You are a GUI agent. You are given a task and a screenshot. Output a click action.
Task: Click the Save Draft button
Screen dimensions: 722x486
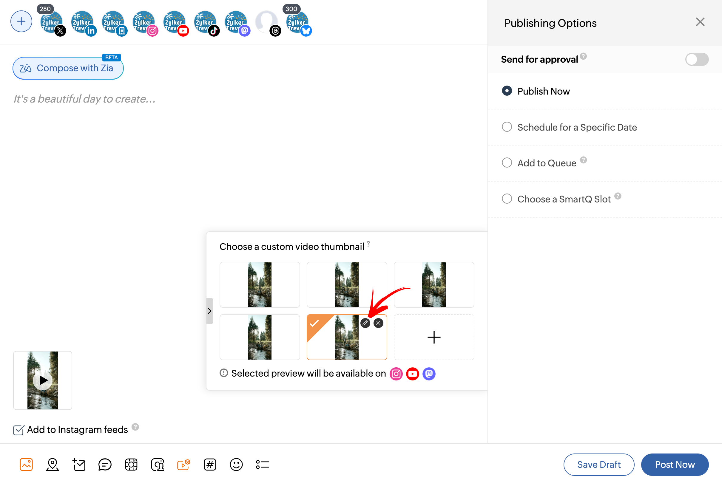pos(598,464)
